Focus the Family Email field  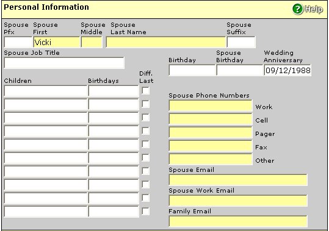238,221
